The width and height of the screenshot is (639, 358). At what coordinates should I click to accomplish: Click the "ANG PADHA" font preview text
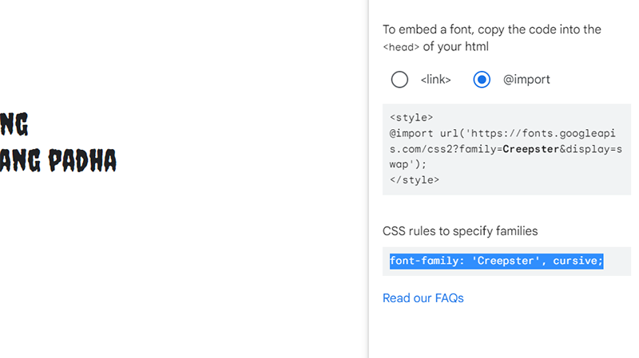[x=58, y=159]
